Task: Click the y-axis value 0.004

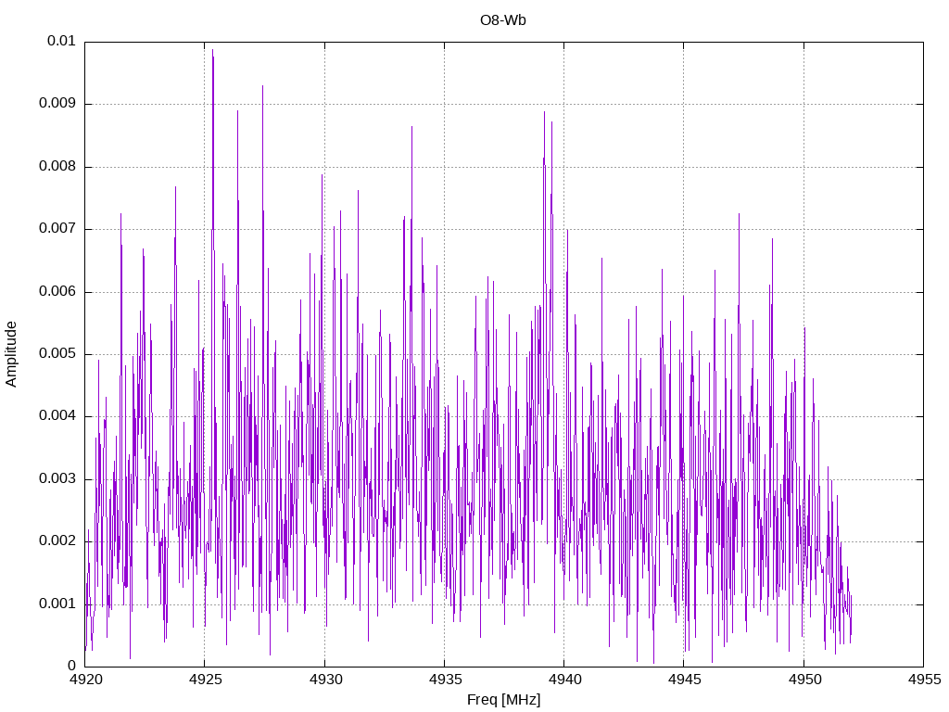Action: pos(57,416)
